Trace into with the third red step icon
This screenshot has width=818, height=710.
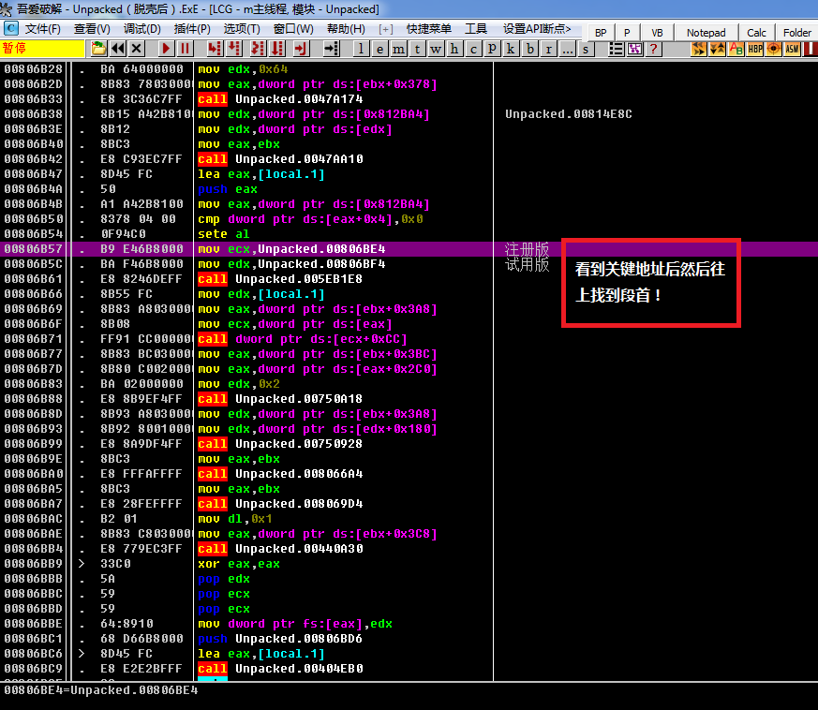click(x=258, y=49)
